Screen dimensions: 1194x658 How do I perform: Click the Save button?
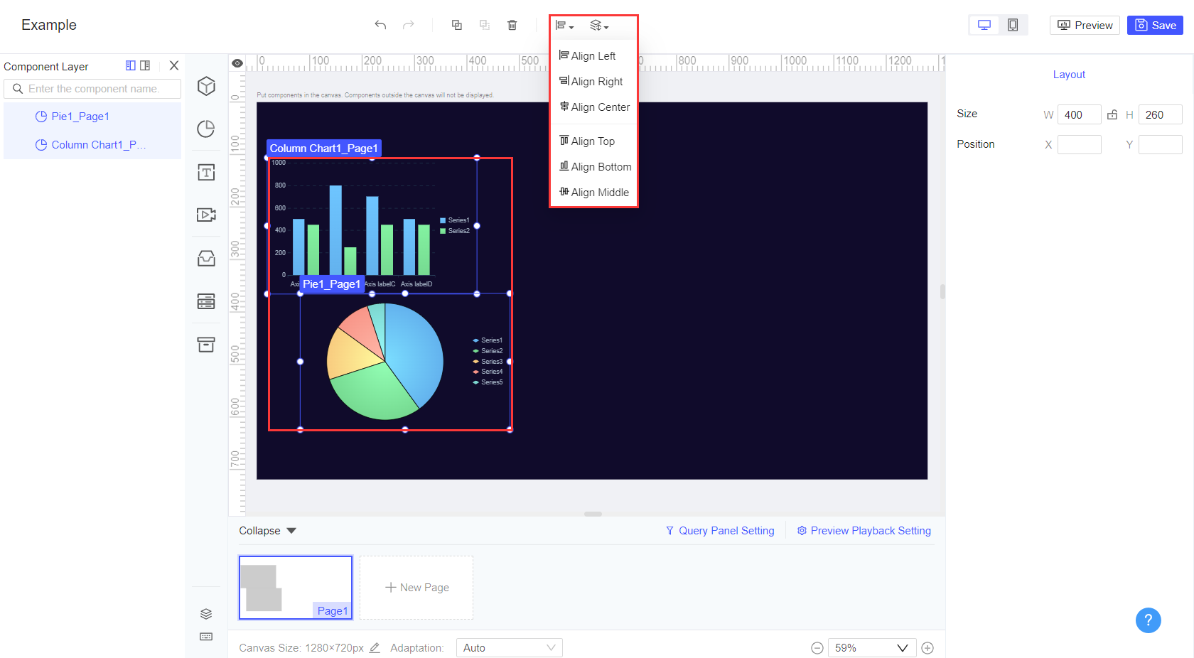[x=1155, y=24]
